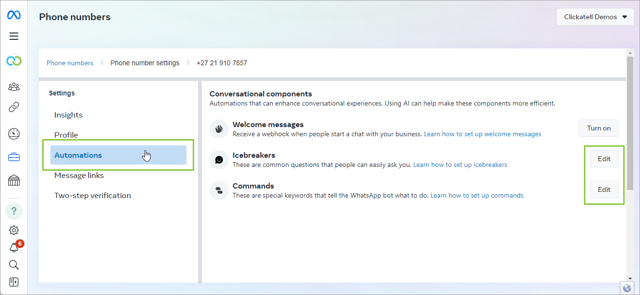Select the briefcase tools icon
Screen dimensions: 640x295
[14, 157]
